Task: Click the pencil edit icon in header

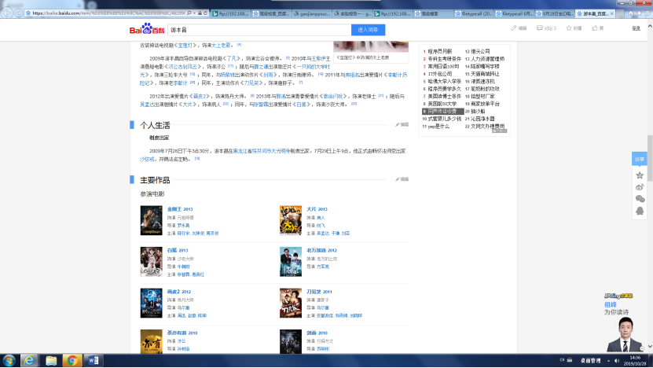Action: click(514, 28)
